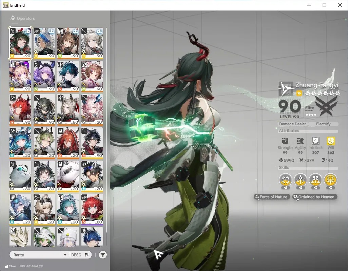Select the Damage Dealer tag
348x271 pixels.
coord(292,124)
